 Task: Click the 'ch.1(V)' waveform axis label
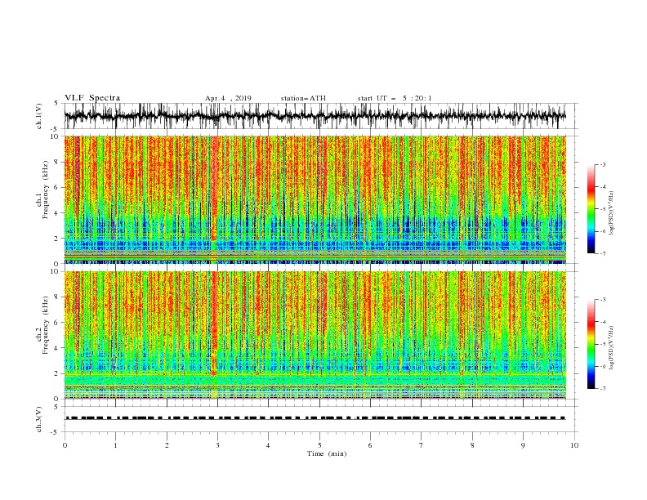[39, 116]
